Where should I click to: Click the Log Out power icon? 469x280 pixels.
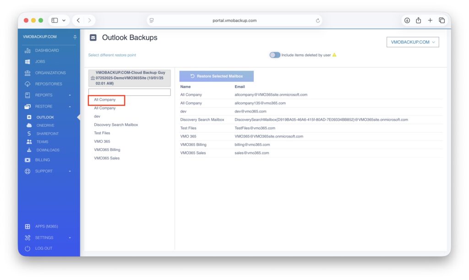coord(27,248)
